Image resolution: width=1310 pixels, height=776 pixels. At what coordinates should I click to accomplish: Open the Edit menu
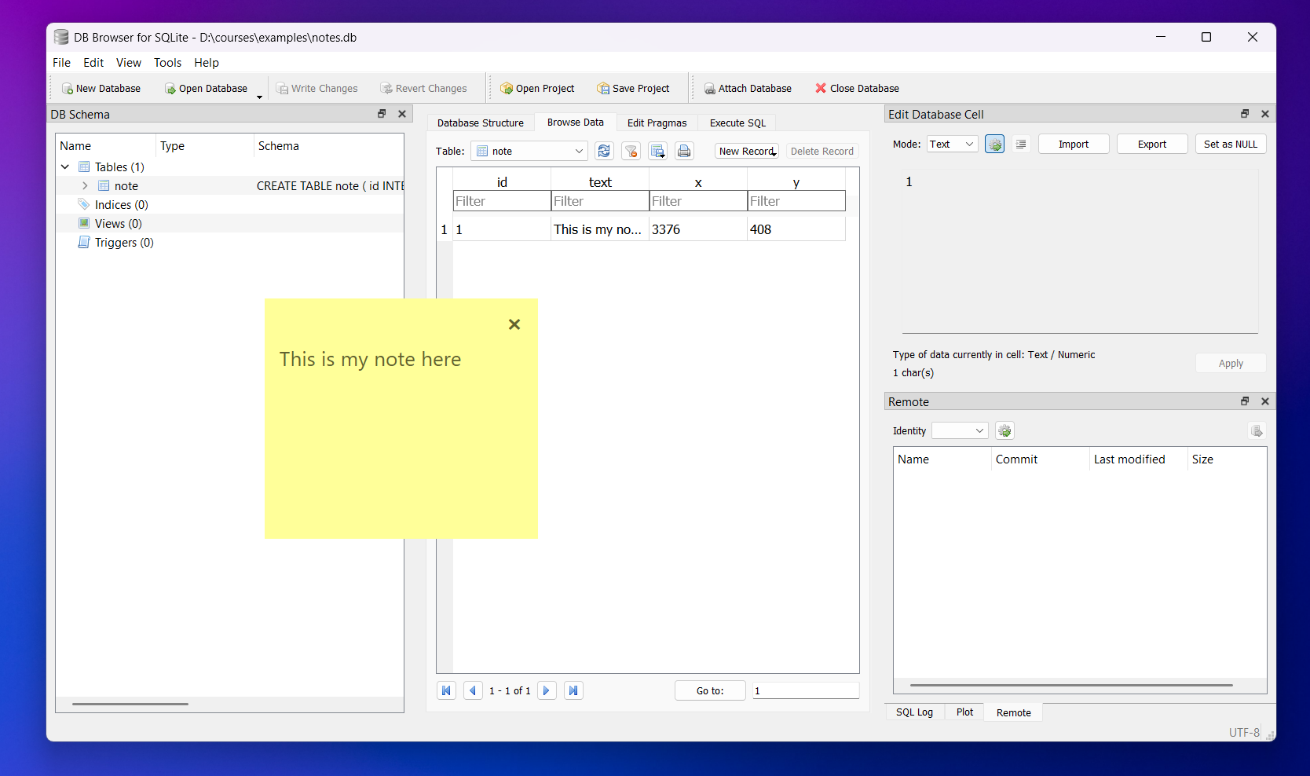point(93,63)
